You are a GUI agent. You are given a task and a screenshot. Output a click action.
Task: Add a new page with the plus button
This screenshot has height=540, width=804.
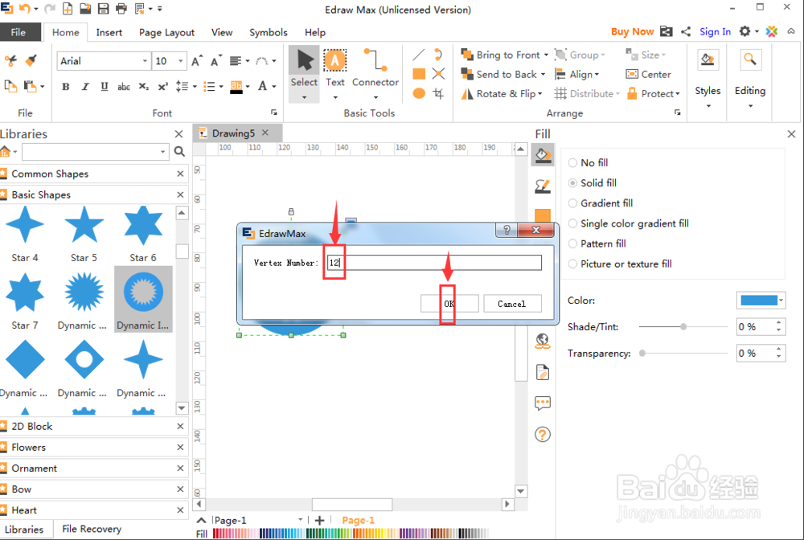pos(319,521)
